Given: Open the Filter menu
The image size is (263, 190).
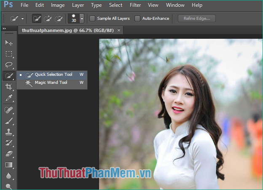Looking at the screenshot, I should pos(135,5).
